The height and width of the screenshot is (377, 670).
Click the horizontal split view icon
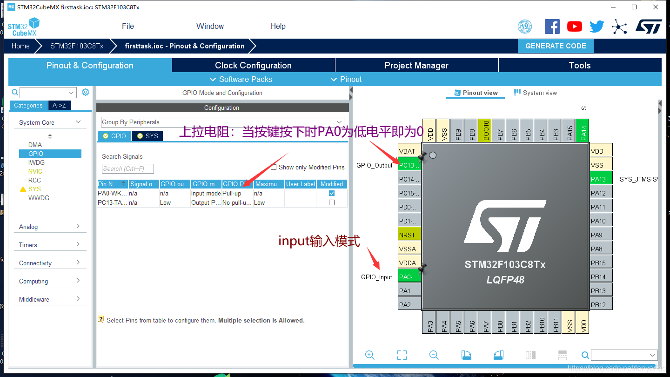(x=562, y=355)
